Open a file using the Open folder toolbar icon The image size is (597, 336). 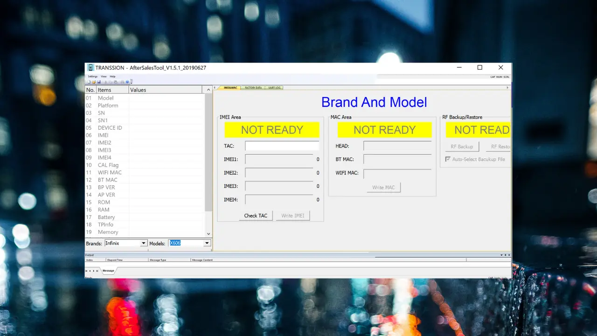(94, 82)
